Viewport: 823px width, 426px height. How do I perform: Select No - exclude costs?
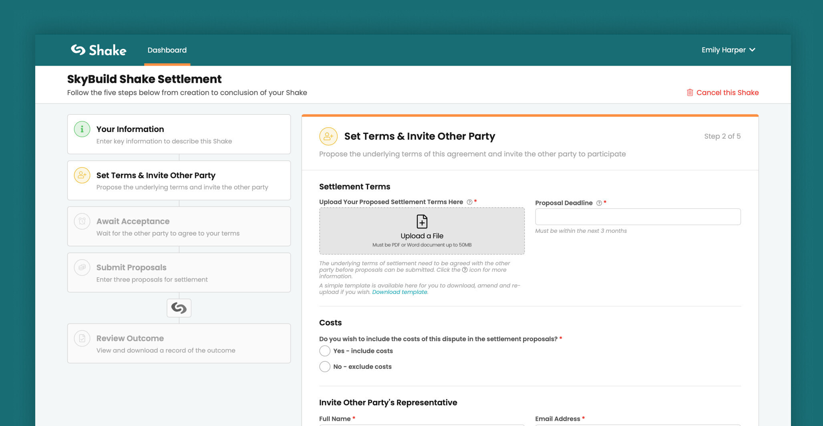(x=325, y=366)
